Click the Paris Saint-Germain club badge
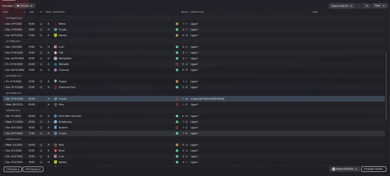 [x=55, y=116]
